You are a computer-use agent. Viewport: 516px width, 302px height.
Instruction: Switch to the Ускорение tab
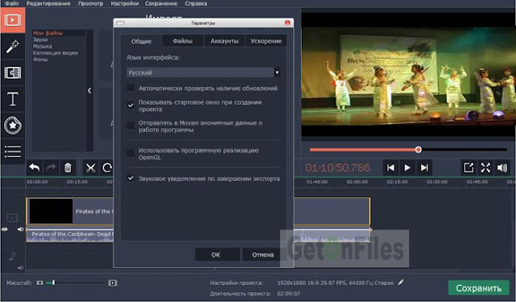(266, 41)
